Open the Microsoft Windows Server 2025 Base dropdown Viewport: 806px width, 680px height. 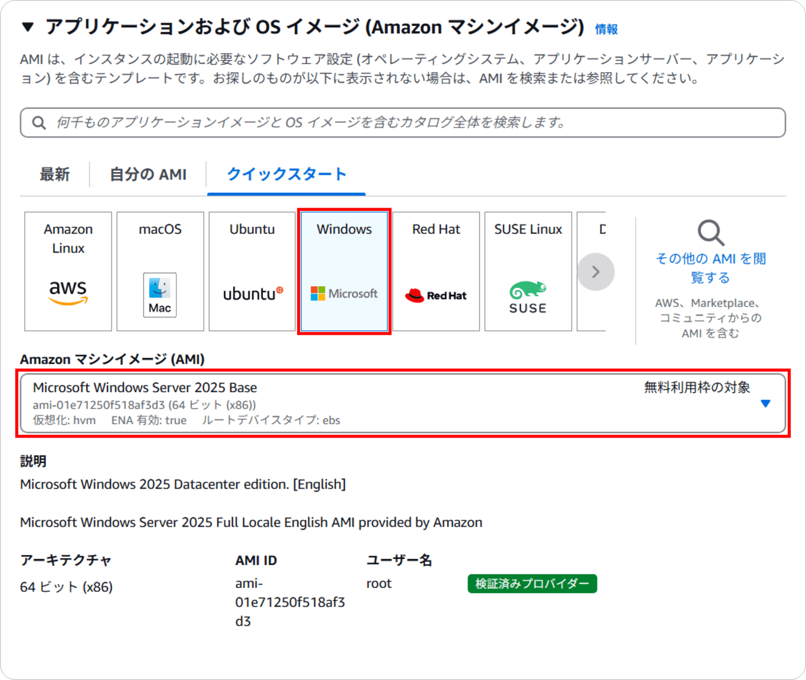(x=403, y=403)
